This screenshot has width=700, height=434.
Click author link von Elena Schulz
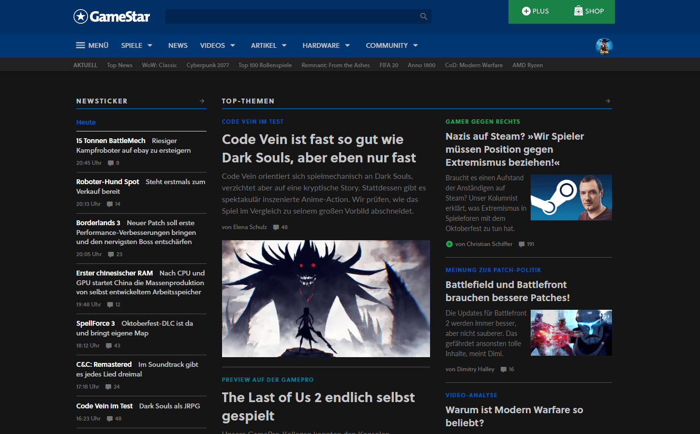click(244, 227)
